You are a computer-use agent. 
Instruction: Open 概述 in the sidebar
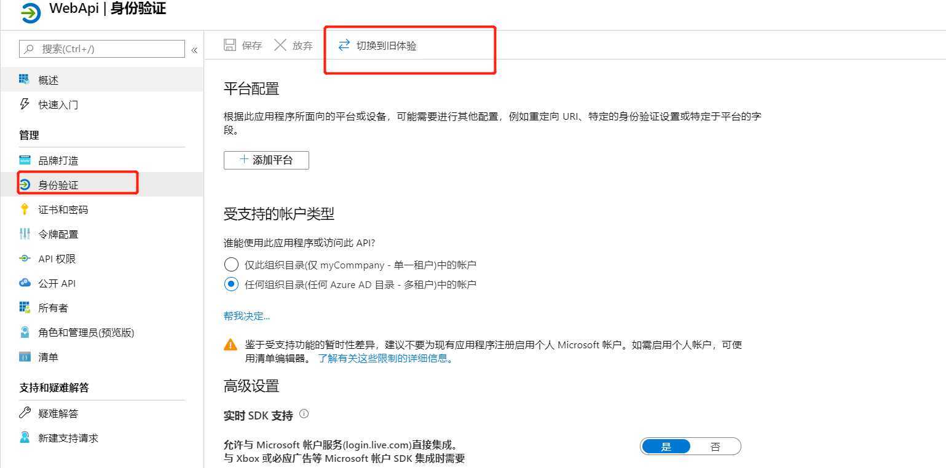[x=102, y=80]
